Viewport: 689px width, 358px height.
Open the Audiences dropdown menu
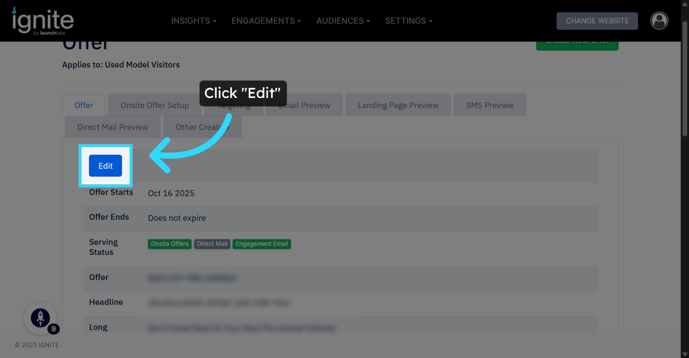343,21
